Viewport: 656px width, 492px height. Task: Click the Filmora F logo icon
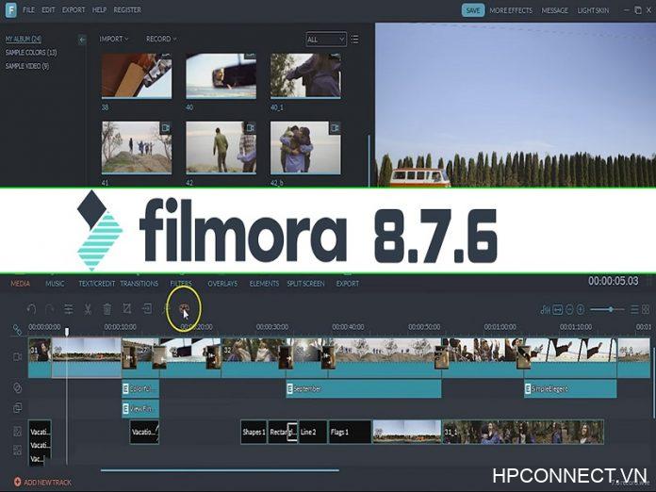click(x=11, y=10)
